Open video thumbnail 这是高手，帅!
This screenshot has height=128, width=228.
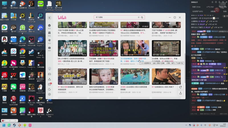click(72, 77)
